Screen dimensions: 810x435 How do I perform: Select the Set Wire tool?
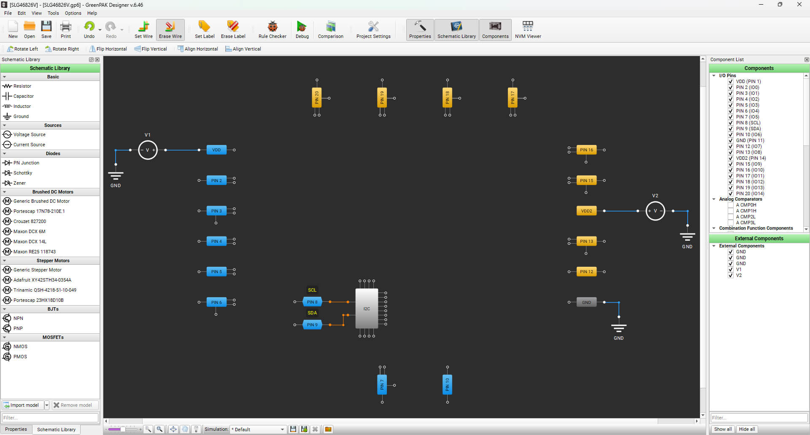(143, 30)
